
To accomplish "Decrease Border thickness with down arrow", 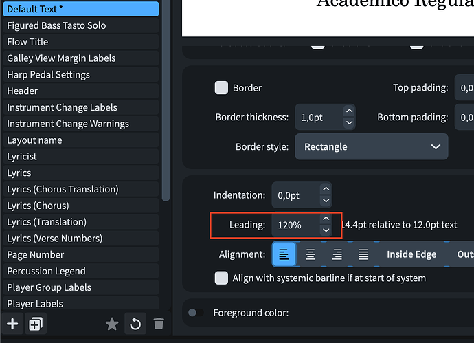I will click(349, 122).
